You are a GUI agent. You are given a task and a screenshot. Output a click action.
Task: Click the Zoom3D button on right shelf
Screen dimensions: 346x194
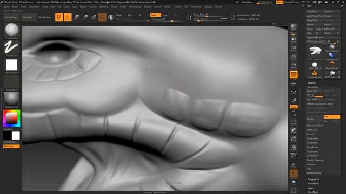pos(294,139)
